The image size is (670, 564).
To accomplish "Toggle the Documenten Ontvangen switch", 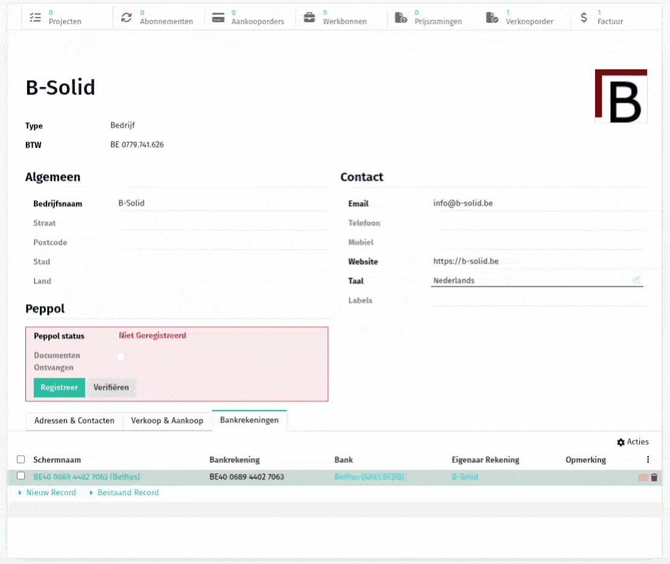I will (121, 357).
